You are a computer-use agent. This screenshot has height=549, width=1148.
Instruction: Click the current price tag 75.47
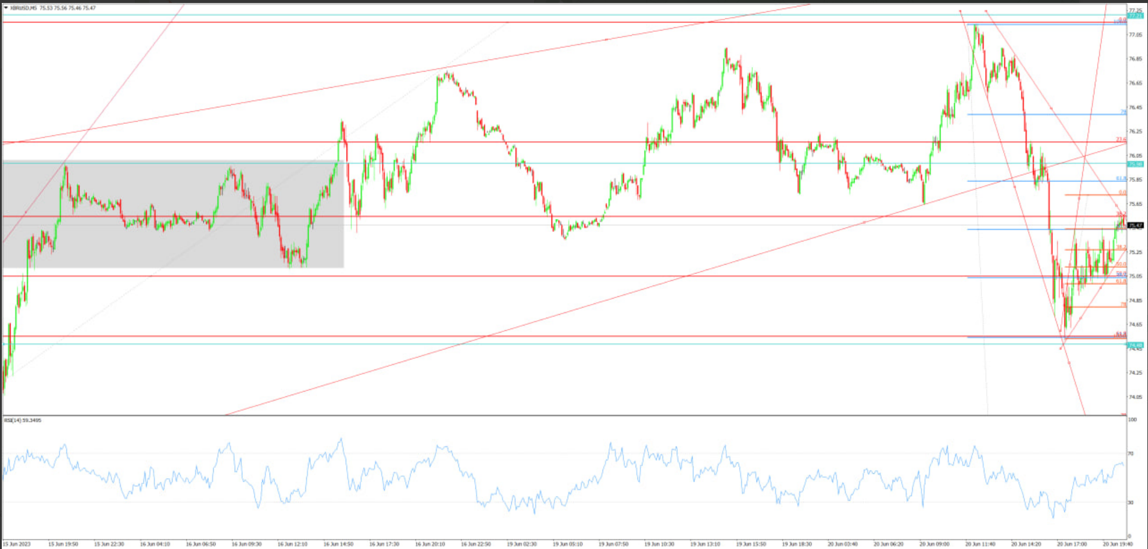[1136, 226]
